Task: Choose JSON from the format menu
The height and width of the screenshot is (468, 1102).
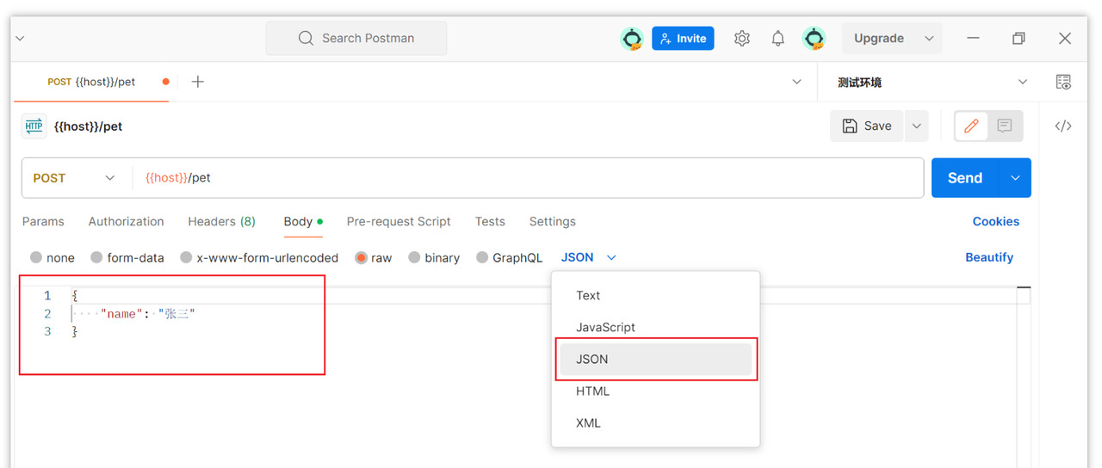Action: (655, 360)
